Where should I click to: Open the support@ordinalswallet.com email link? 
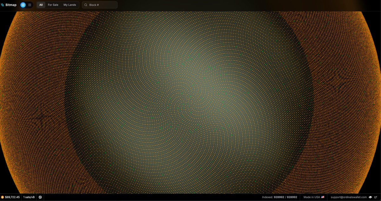point(349,197)
